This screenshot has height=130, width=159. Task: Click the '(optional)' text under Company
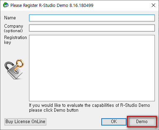(13, 31)
